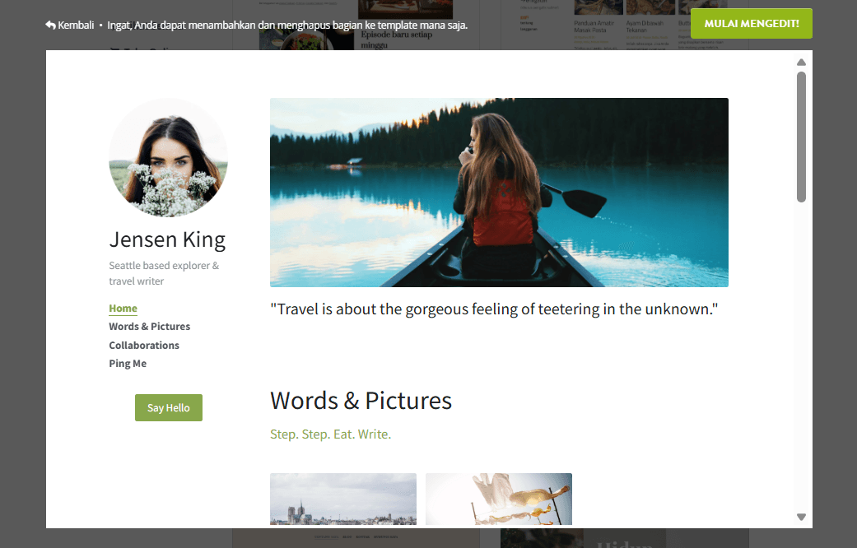
Task: Select the Home menu item
Action: pos(123,309)
